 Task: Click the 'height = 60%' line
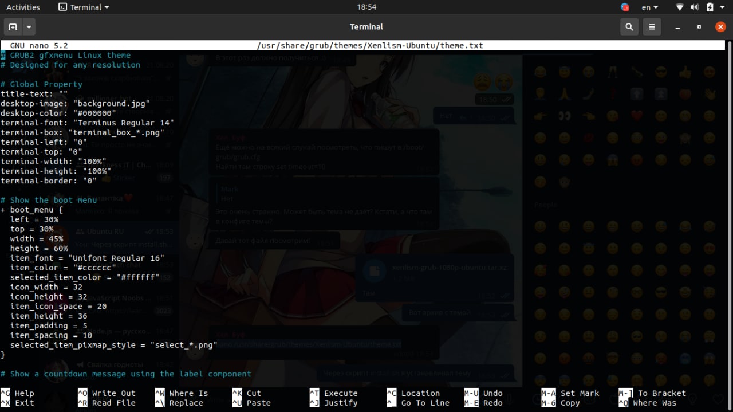(x=39, y=248)
